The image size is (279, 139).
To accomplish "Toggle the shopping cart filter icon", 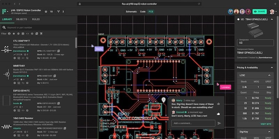I will point(41,33).
